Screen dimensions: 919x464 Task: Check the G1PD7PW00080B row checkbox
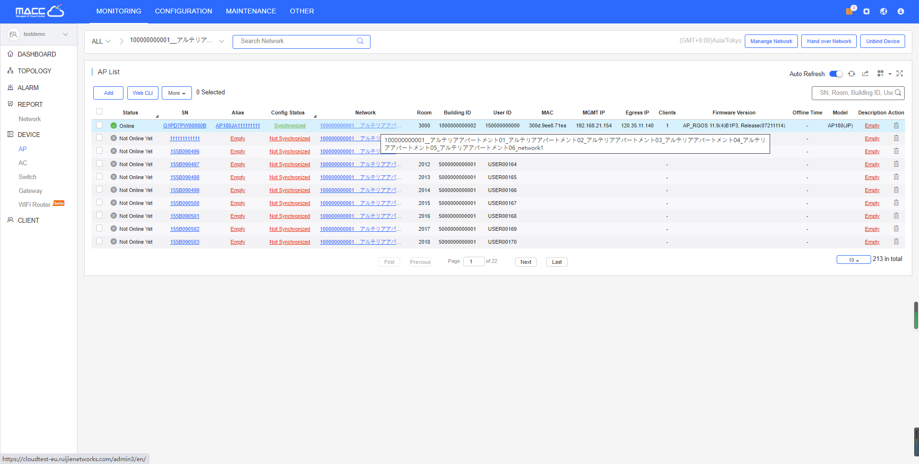[99, 125]
